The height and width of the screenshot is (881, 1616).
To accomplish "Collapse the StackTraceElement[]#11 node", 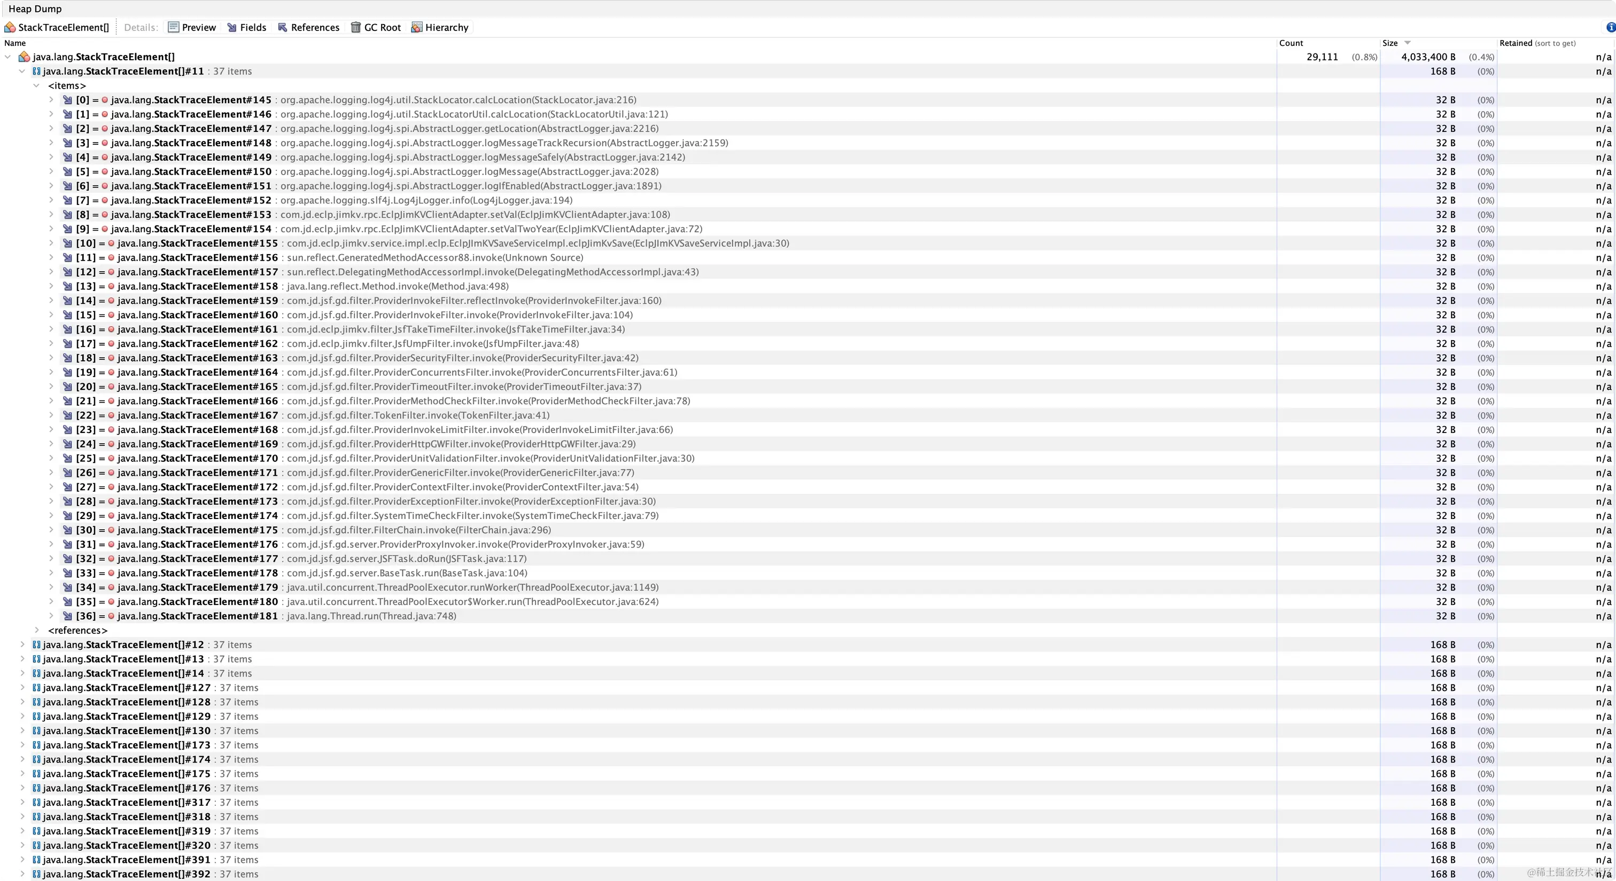I will pos(22,72).
